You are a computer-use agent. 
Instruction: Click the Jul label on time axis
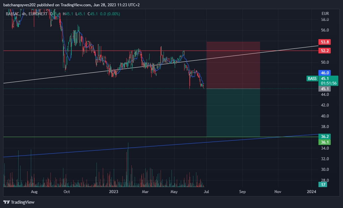tap(206, 192)
